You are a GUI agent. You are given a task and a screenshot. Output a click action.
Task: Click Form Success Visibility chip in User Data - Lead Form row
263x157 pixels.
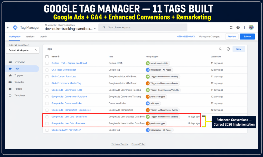coord(163,117)
